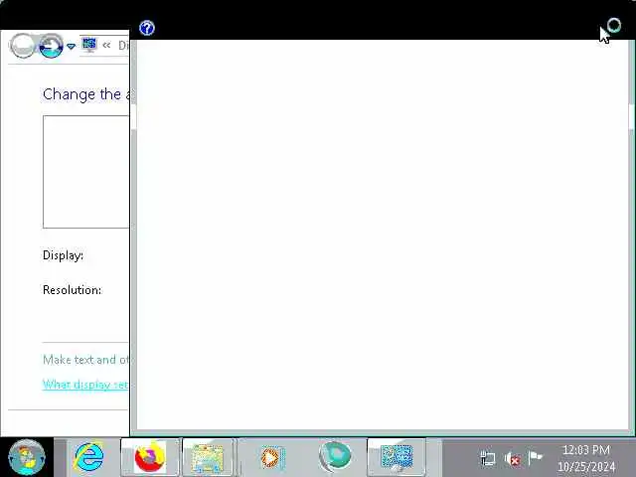Click the teal globe taskbar icon
This screenshot has height=477, width=636.
point(335,457)
